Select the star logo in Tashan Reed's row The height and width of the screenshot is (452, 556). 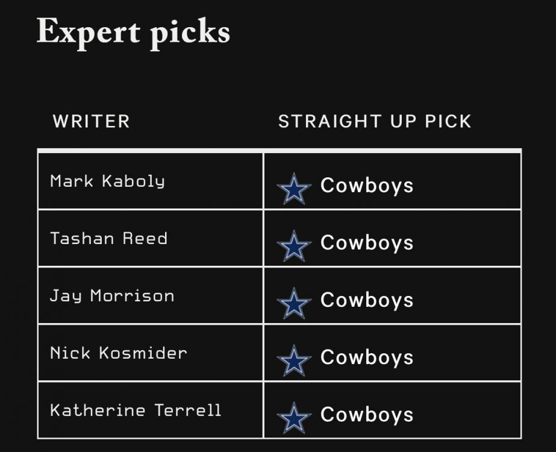click(294, 246)
